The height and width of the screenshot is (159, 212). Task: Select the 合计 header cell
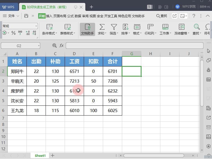[112, 61]
